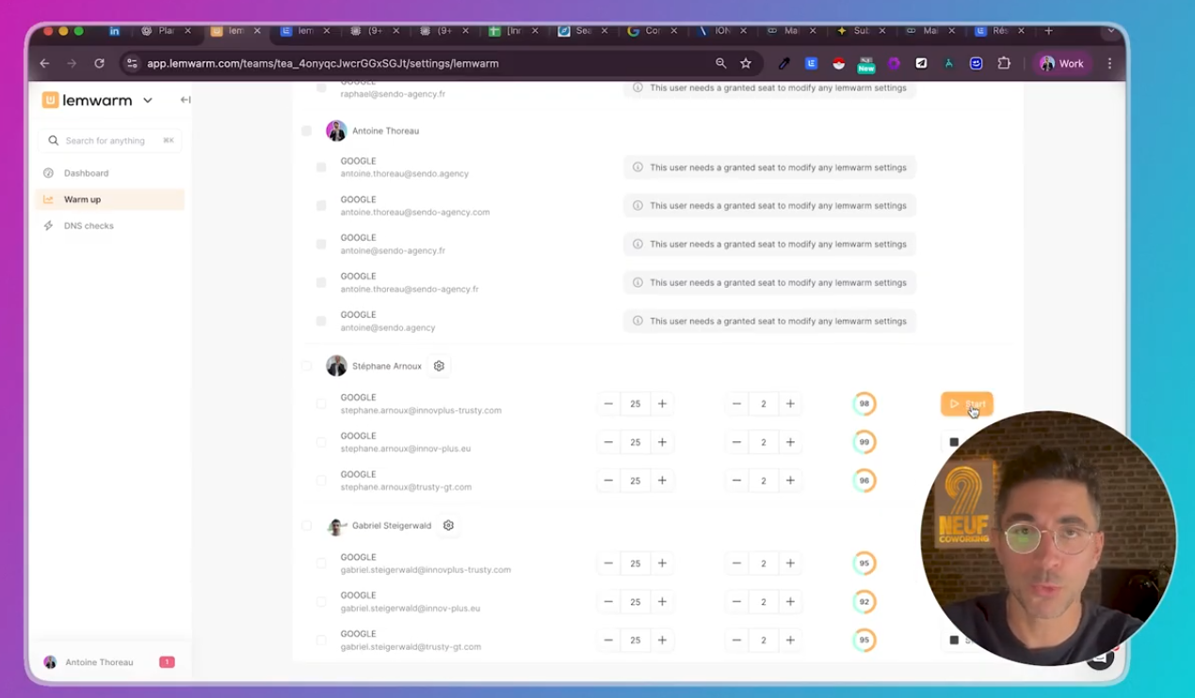The width and height of the screenshot is (1195, 698).
Task: Select all of Gabriel Steigerwald's accounts checkbox
Action: click(306, 526)
